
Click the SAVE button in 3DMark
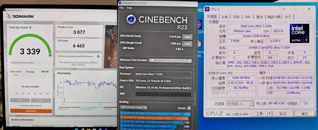click(41, 100)
